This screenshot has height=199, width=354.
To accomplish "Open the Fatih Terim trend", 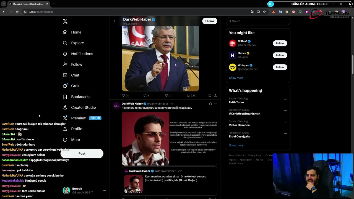I will 236,102.
